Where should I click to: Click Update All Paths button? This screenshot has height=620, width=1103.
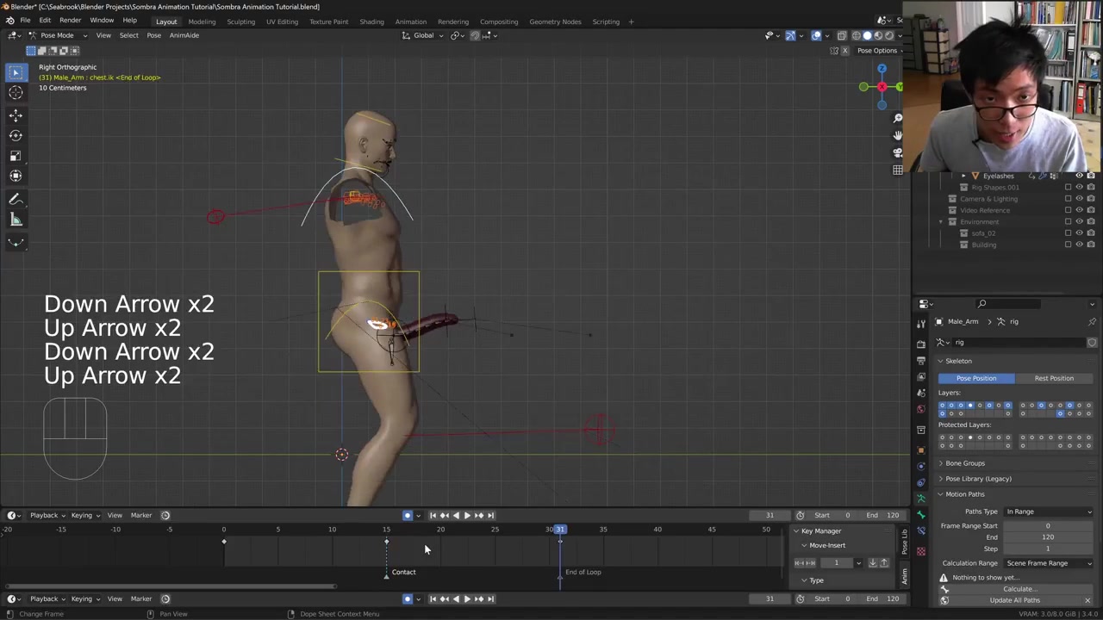[1014, 600]
